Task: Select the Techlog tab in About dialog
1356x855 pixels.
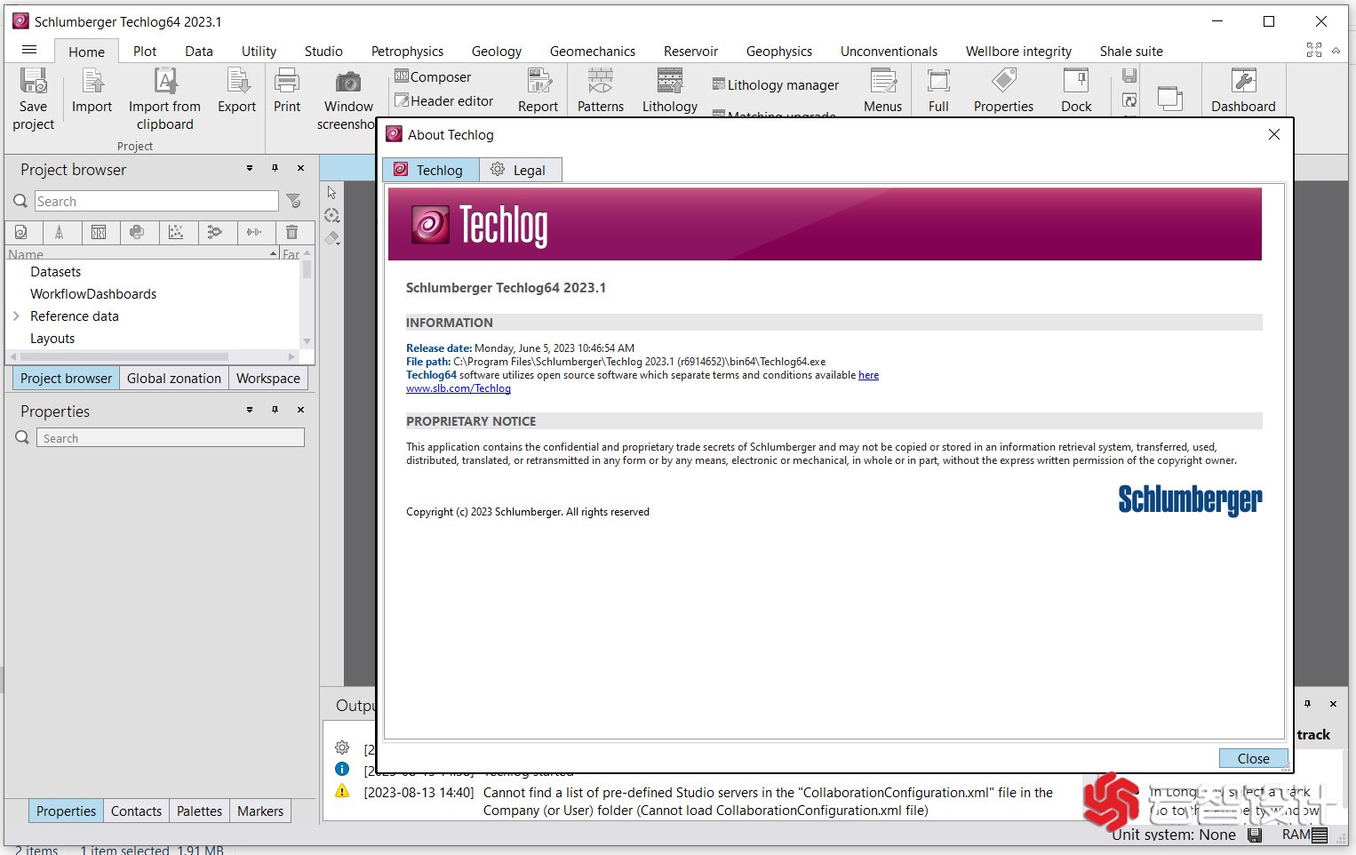Action: click(x=431, y=170)
